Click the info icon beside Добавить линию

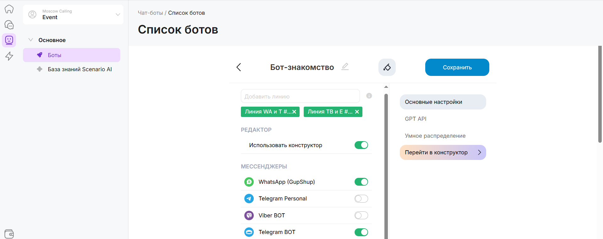[x=369, y=96]
